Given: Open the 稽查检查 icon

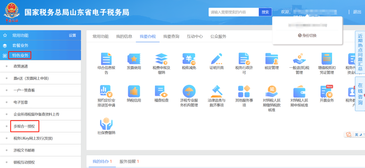Looking at the screenshot, I should [161, 91].
